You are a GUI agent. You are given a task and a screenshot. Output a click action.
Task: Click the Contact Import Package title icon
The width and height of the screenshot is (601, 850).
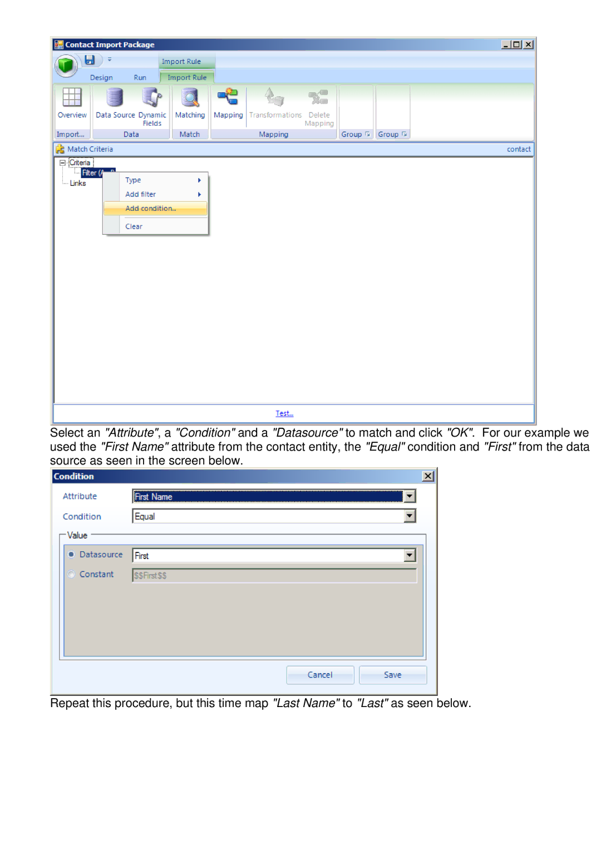(x=58, y=45)
